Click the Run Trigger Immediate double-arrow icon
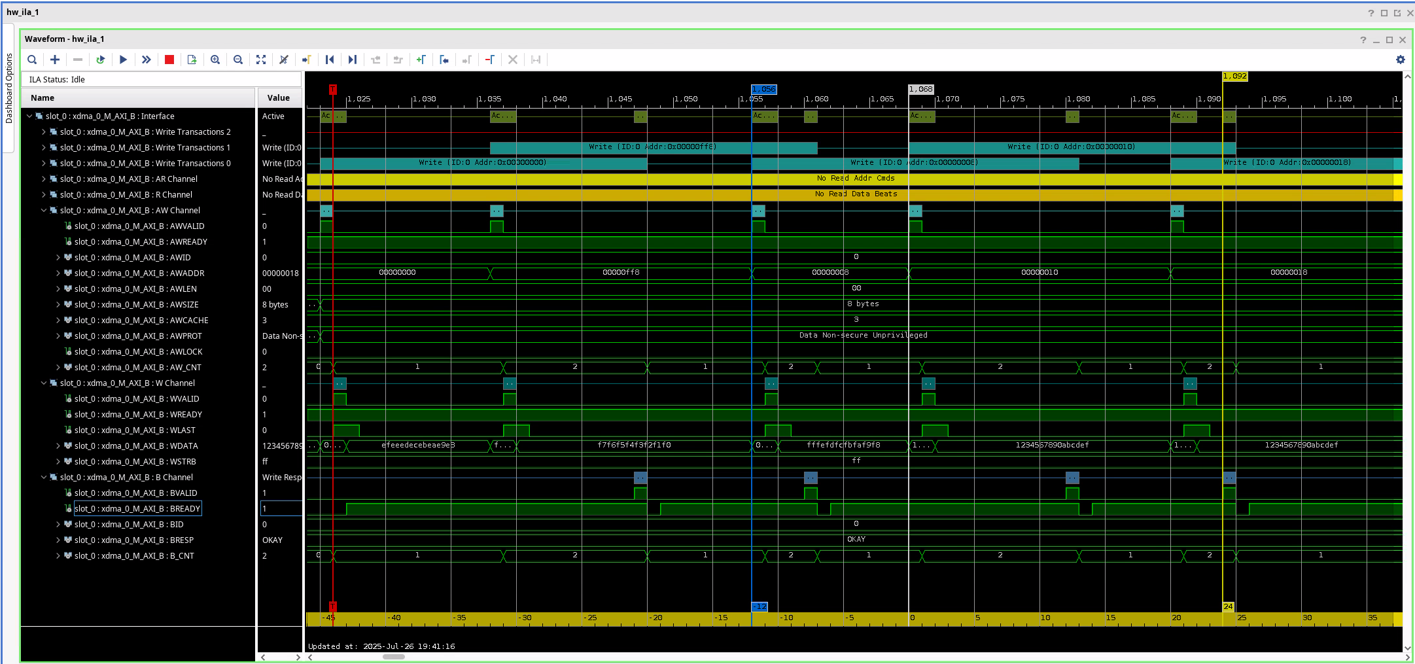The height and width of the screenshot is (664, 1415). point(147,60)
